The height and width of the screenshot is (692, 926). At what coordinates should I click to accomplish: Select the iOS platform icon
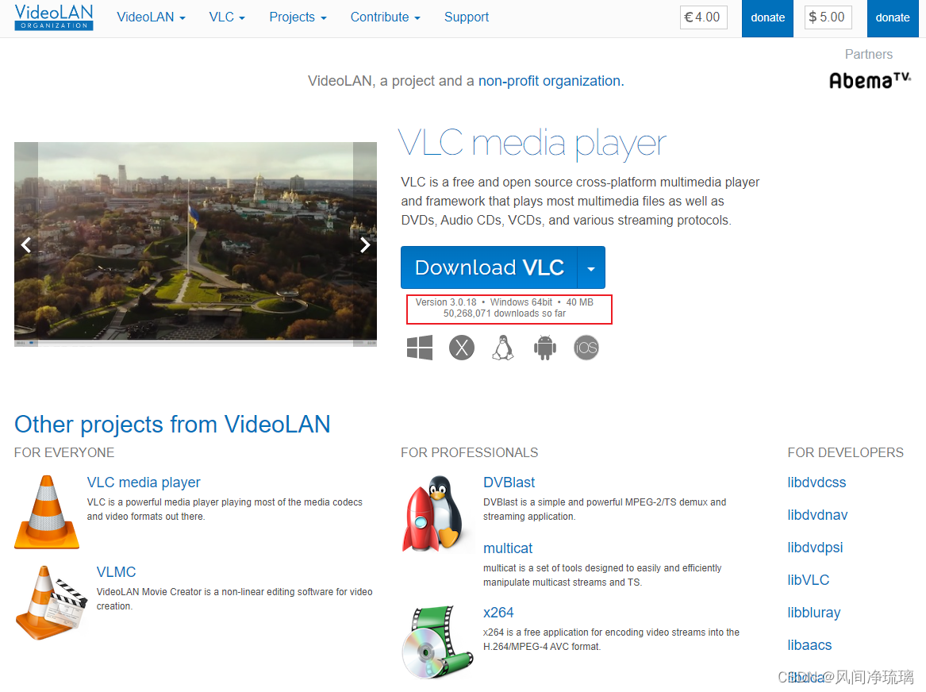click(x=586, y=348)
